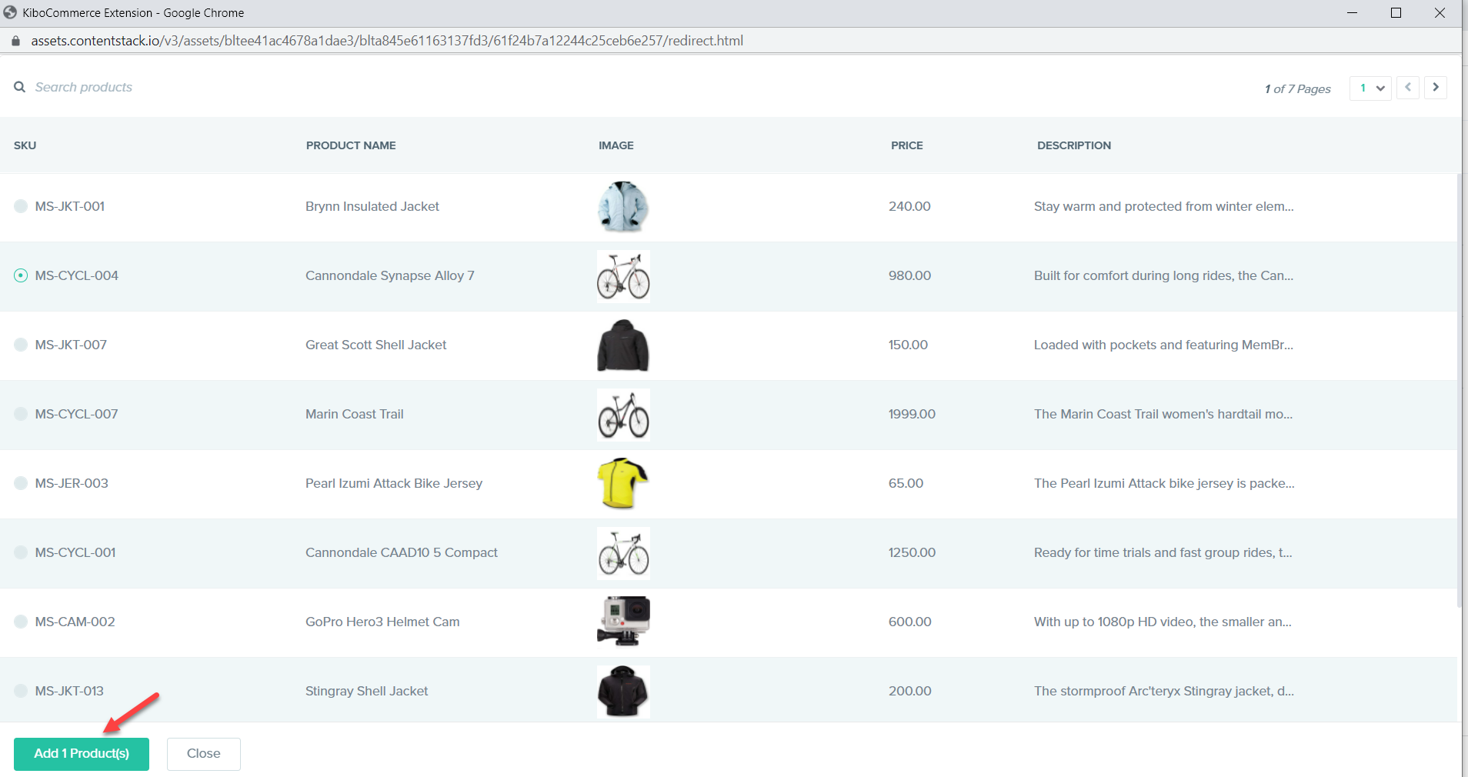Image resolution: width=1468 pixels, height=777 pixels.
Task: Click the browser address bar URL
Action: pyautogui.click(x=385, y=40)
